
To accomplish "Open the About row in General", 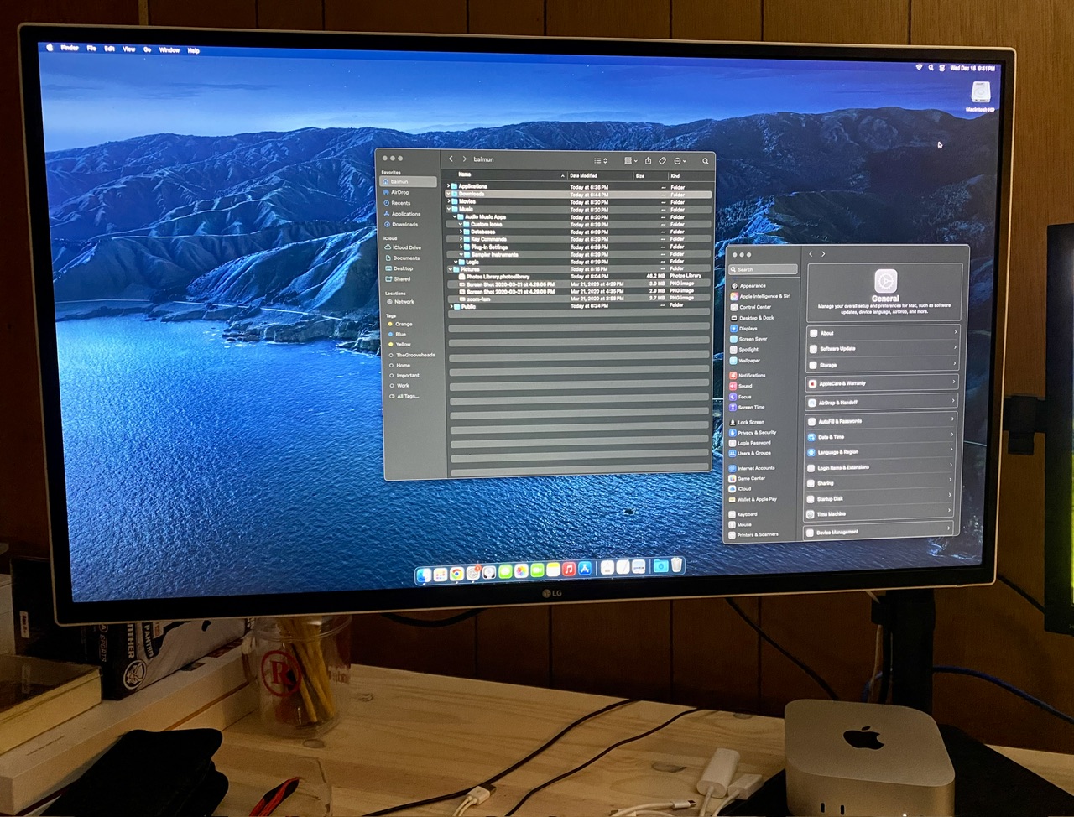I will (882, 333).
